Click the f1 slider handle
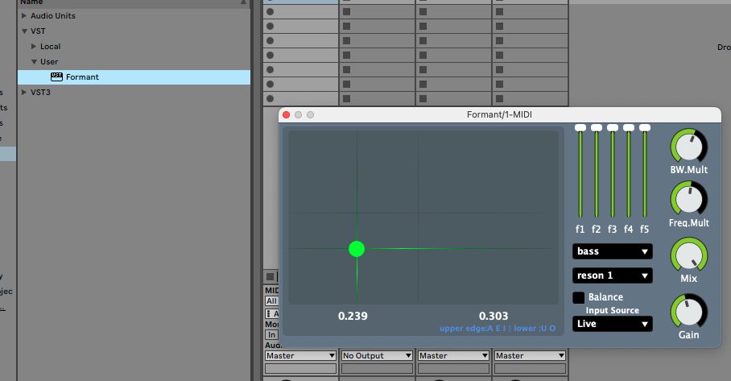This screenshot has width=731, height=381. pos(580,128)
